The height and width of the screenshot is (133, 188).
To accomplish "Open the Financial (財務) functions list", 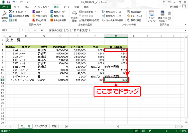I will pyautogui.click(x=14, y=20).
